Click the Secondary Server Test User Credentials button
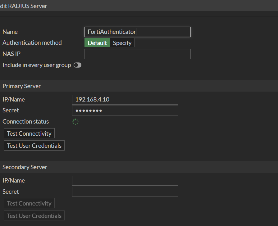 (34, 215)
